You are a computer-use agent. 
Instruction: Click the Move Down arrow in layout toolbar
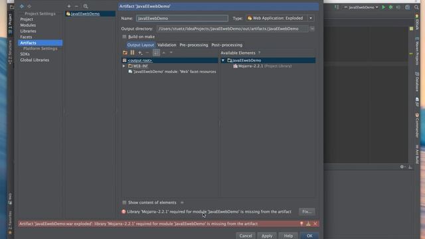(171, 52)
